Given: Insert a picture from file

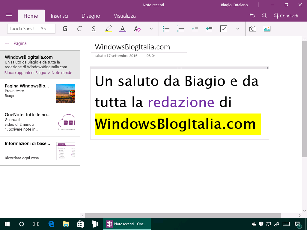Looking at the screenshot, I should (x=267, y=29).
